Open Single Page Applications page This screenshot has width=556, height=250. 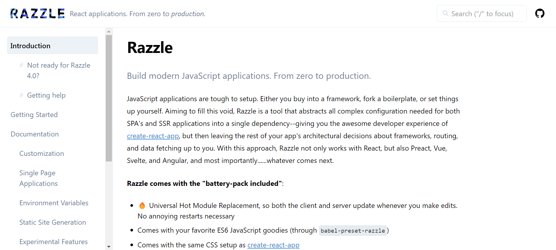click(38, 178)
